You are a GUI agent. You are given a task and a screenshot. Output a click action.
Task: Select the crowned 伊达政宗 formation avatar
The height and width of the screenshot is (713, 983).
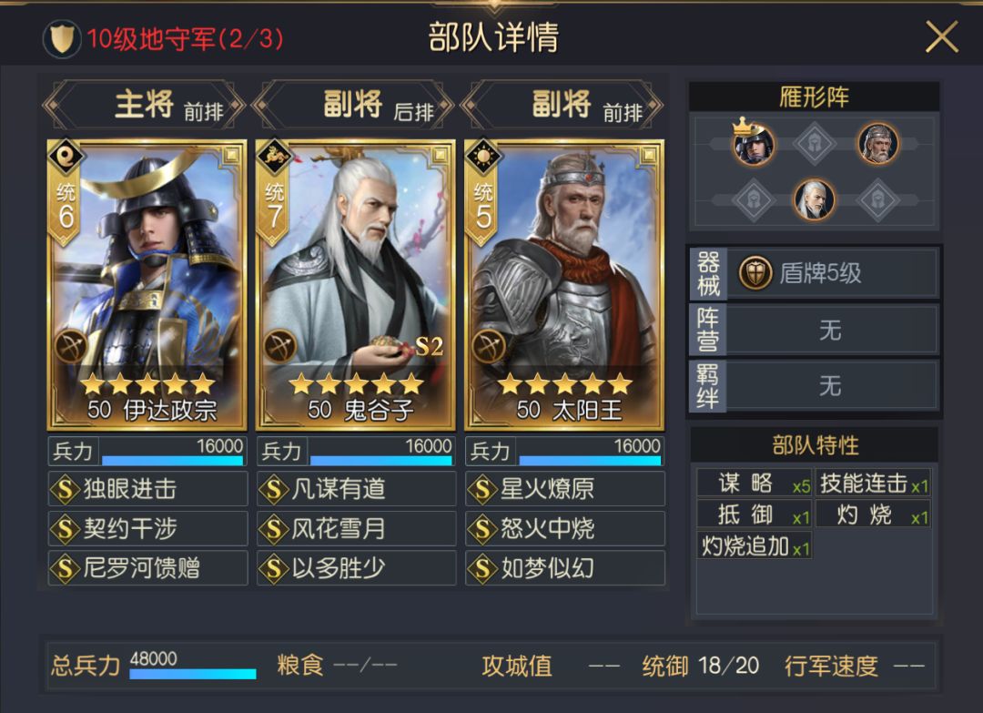click(x=754, y=143)
